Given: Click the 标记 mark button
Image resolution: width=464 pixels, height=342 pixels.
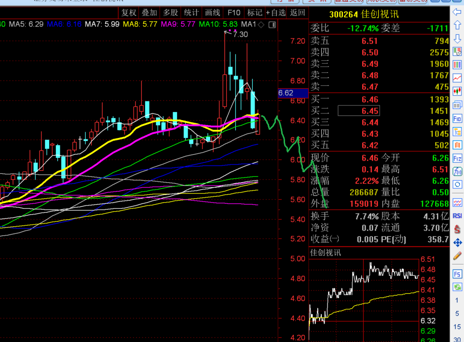Looking at the screenshot, I should coord(255,13).
